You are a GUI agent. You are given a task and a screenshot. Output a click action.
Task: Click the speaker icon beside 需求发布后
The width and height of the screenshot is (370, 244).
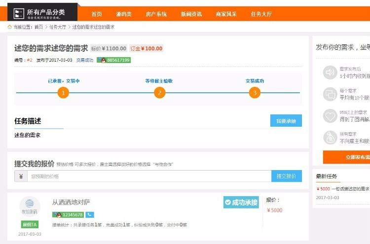click(x=330, y=72)
